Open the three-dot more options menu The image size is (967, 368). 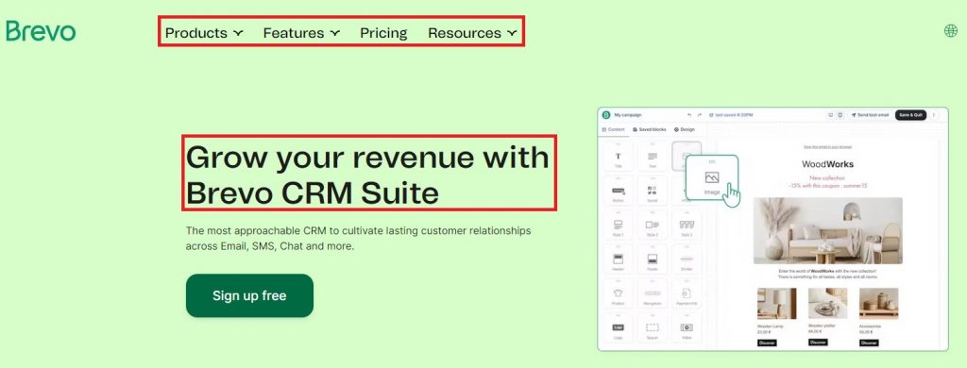(x=934, y=115)
